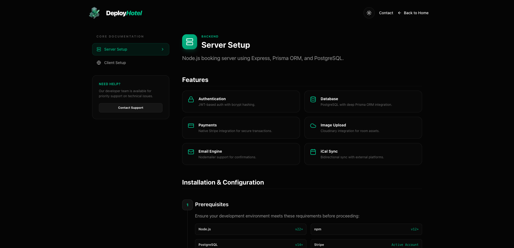
Task: Click the Database stack icon
Action: (x=313, y=99)
